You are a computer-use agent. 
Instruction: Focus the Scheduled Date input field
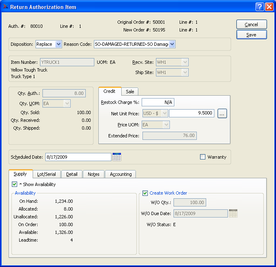click(78, 157)
